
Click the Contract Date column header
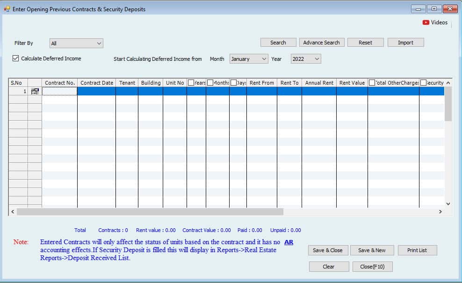point(97,83)
